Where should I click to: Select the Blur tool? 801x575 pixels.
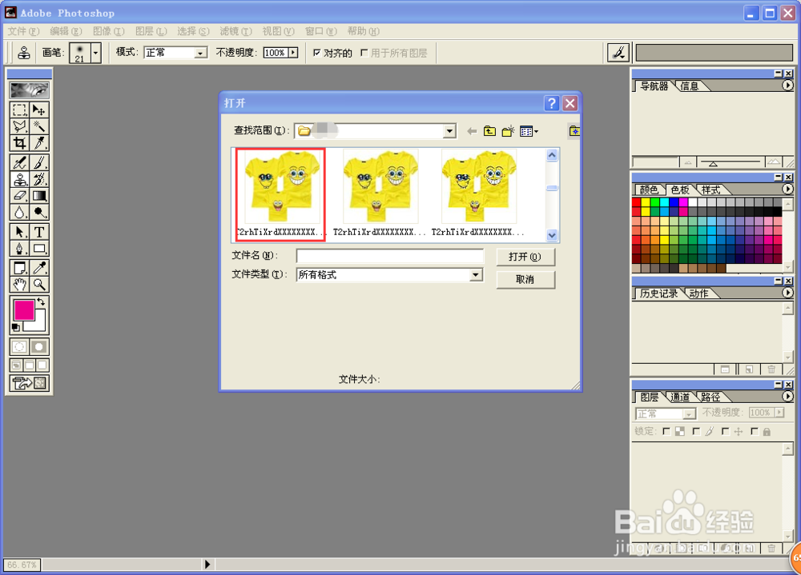[x=20, y=212]
